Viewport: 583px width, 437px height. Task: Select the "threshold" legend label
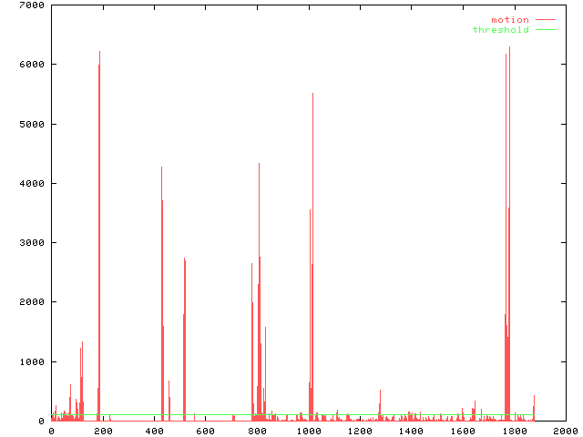500,30
